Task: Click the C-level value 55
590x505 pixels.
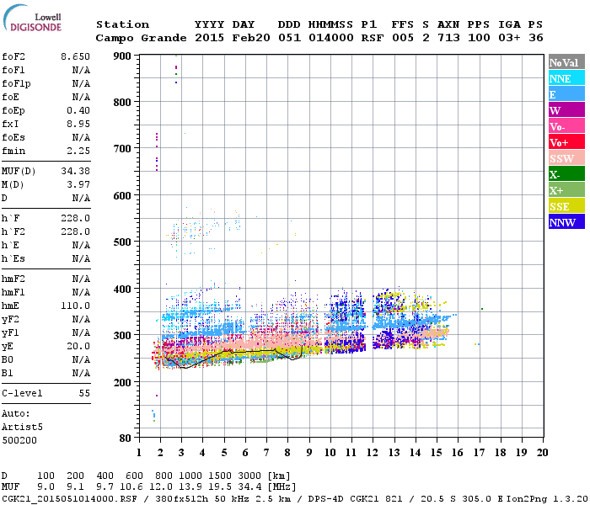Action: 84,393
